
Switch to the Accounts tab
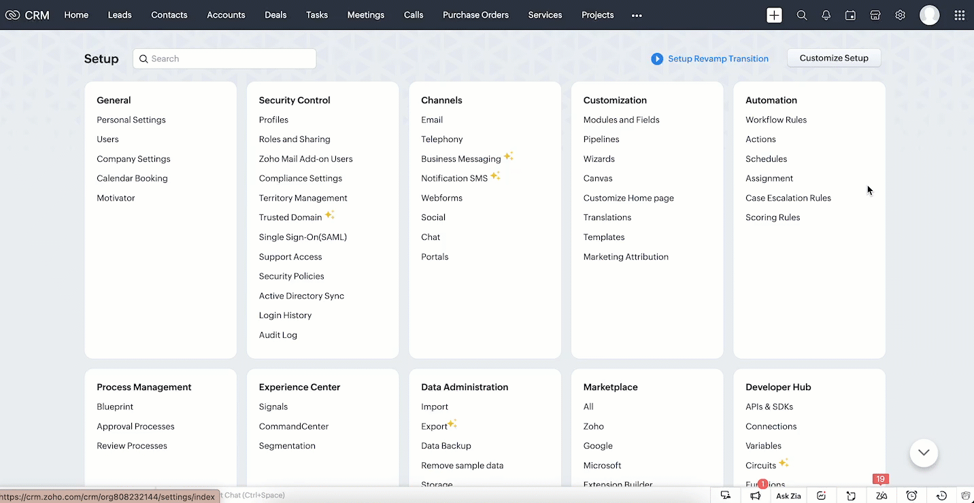point(226,15)
